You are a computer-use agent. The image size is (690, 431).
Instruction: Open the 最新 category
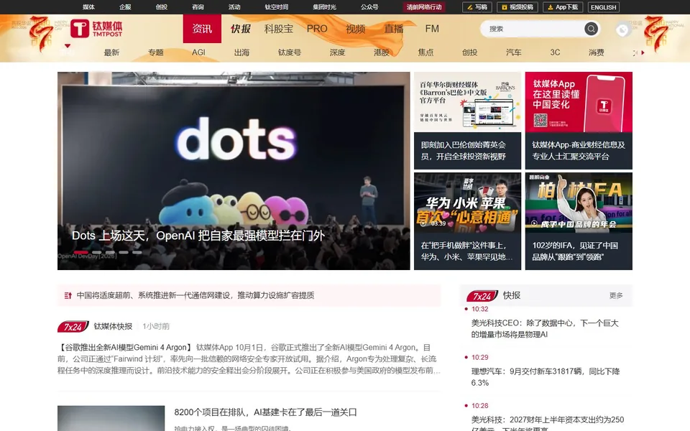coord(111,52)
